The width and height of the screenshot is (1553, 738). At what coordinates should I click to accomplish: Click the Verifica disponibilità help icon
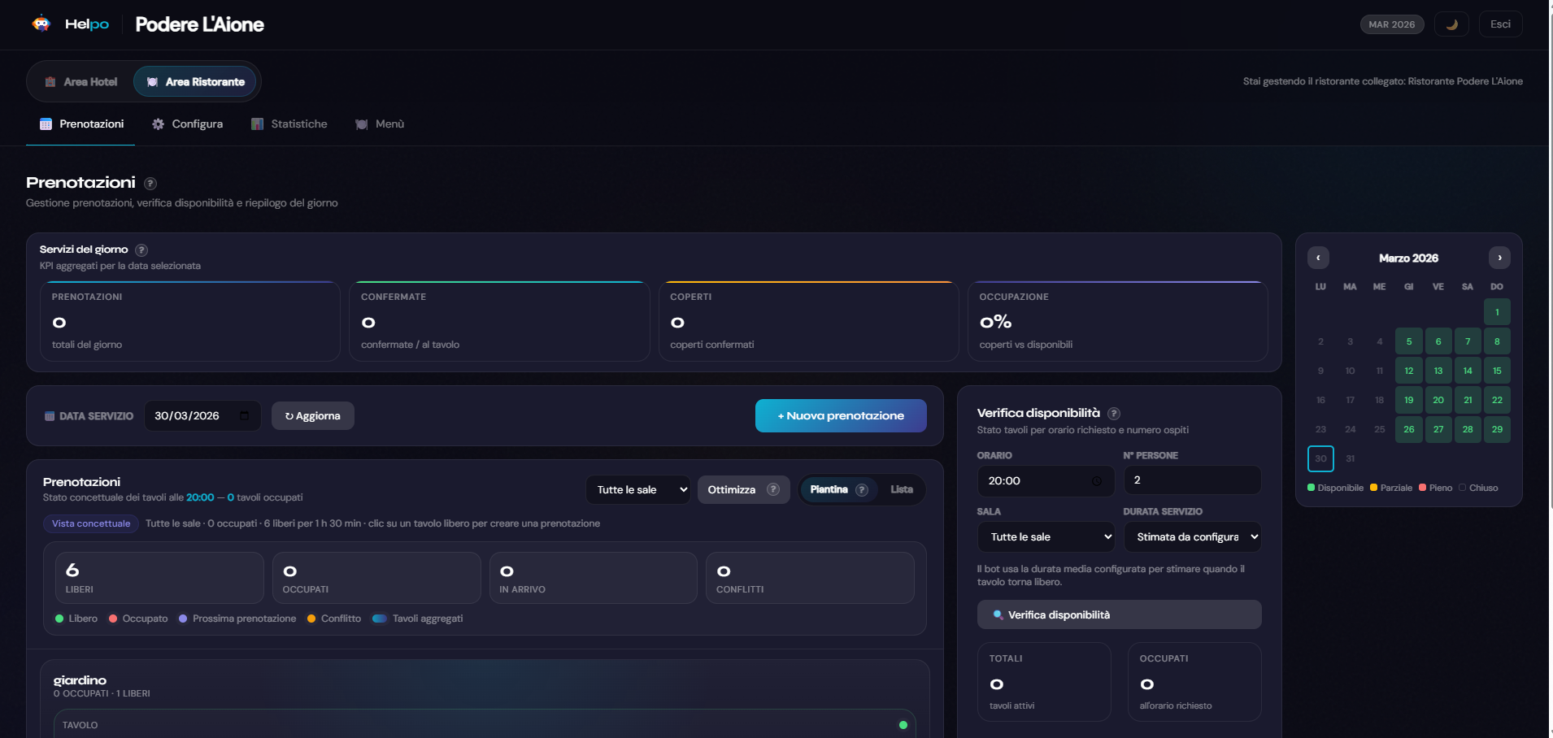pos(1114,413)
